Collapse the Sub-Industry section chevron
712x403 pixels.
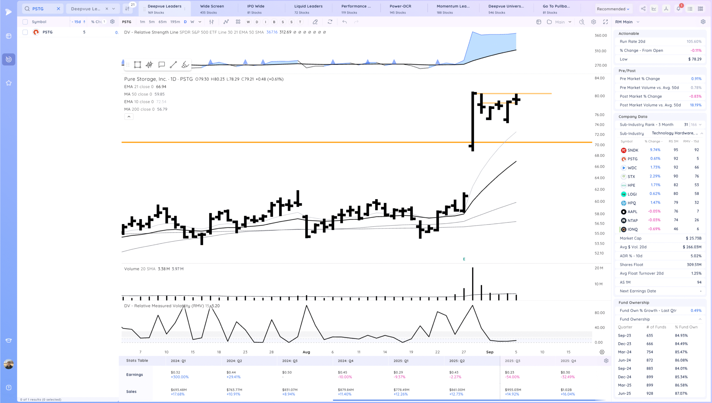click(702, 133)
